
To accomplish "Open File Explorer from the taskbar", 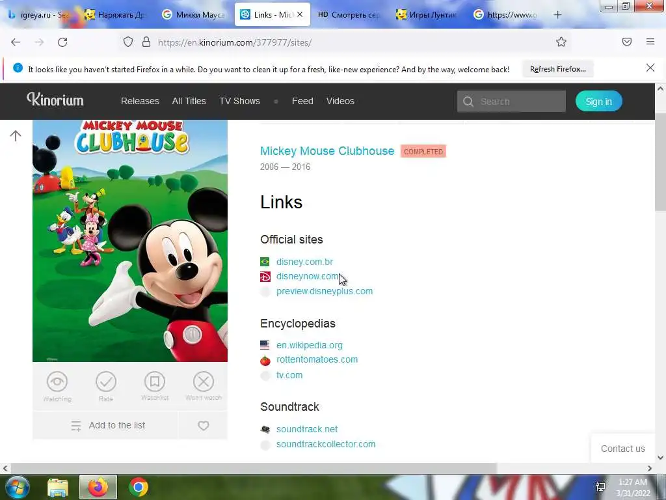I will point(58,487).
